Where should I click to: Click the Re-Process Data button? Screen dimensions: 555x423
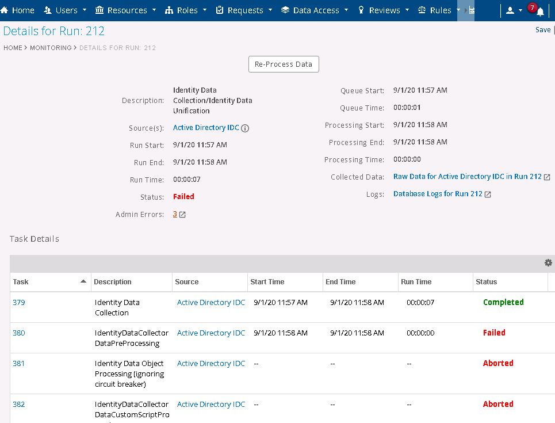tap(284, 64)
